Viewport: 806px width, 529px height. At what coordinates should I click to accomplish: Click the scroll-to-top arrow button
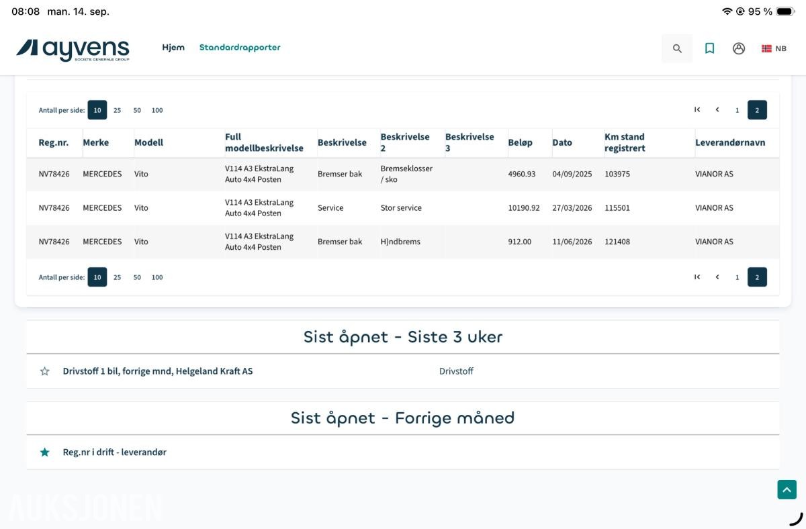coord(787,490)
